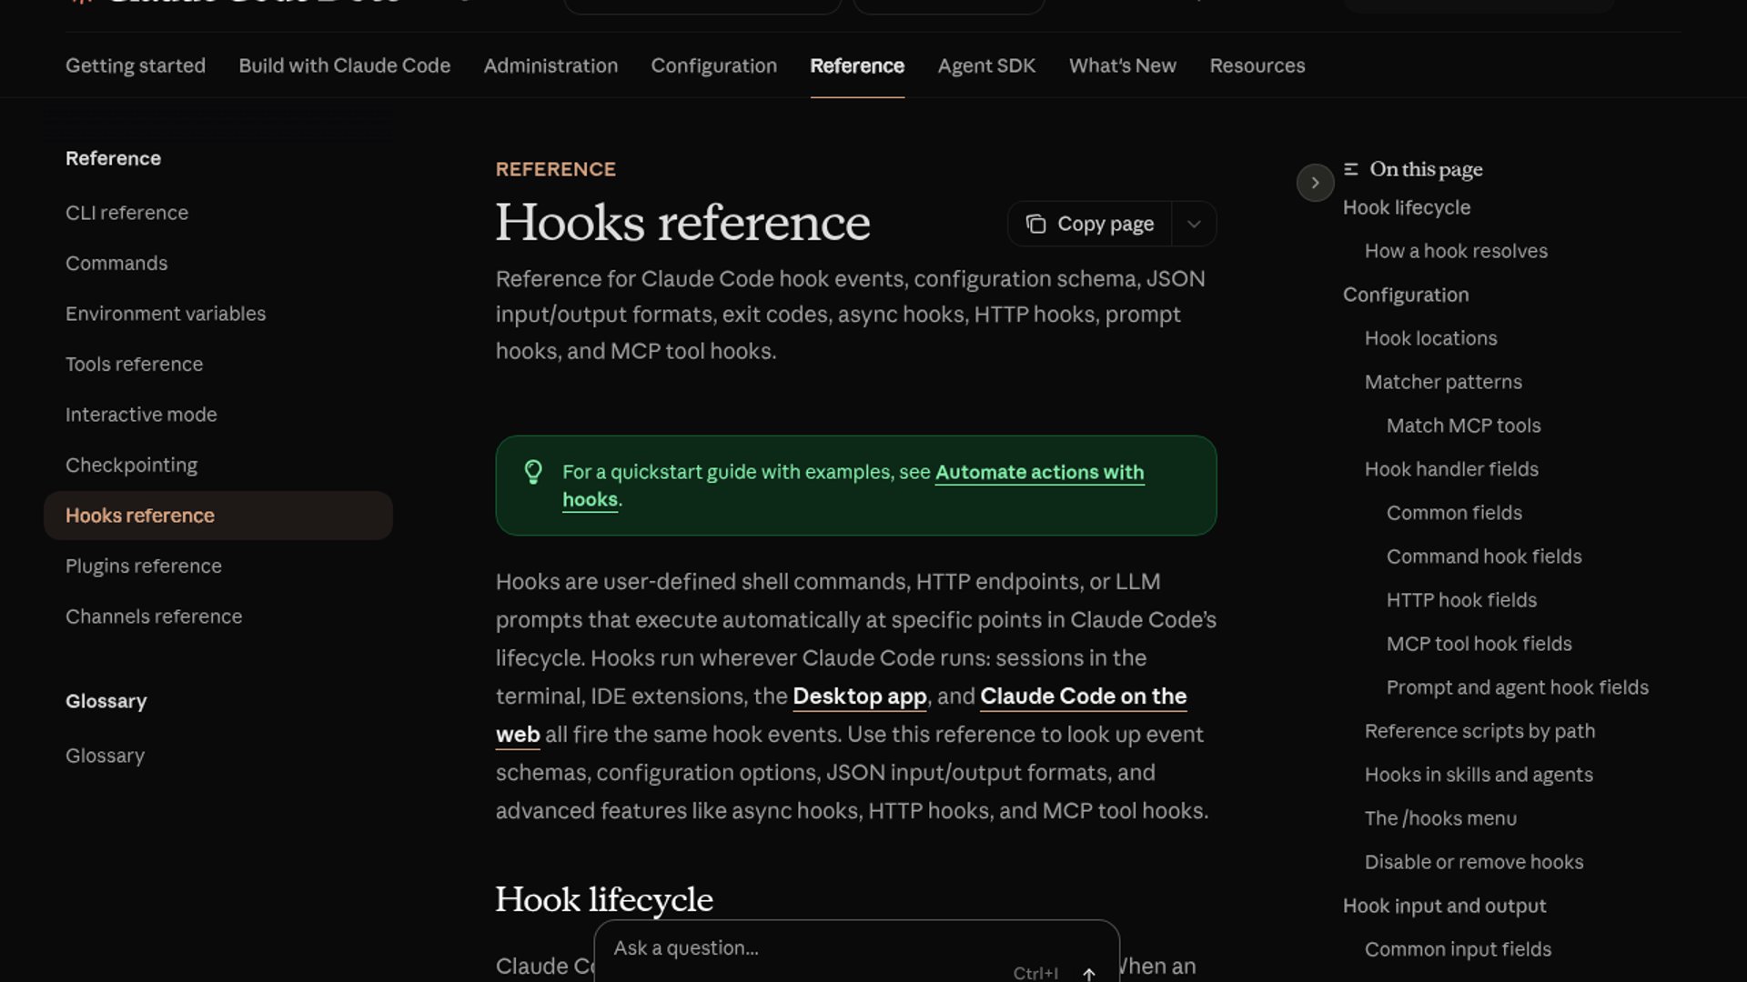
Task: Click the On this page list icon
Action: (x=1351, y=169)
